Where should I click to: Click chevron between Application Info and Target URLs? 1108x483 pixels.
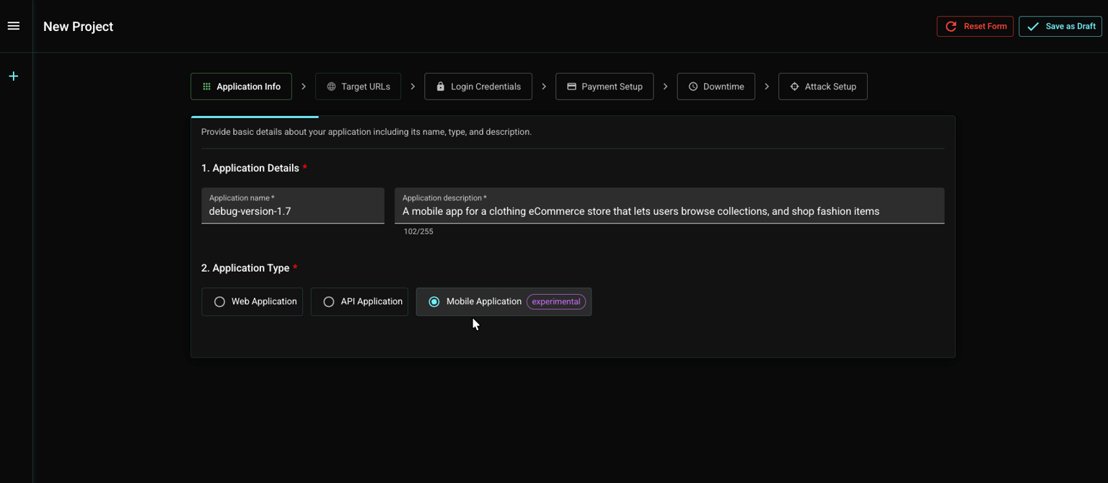coord(304,87)
